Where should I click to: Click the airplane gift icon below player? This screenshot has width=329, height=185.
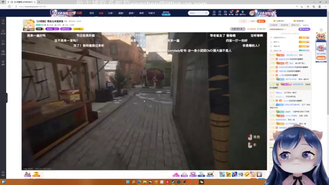[241, 174]
